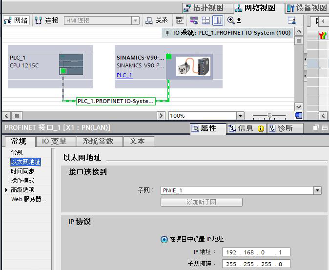Click lower small expand arrow on right splitter
329x270 pixels.
[305, 76]
